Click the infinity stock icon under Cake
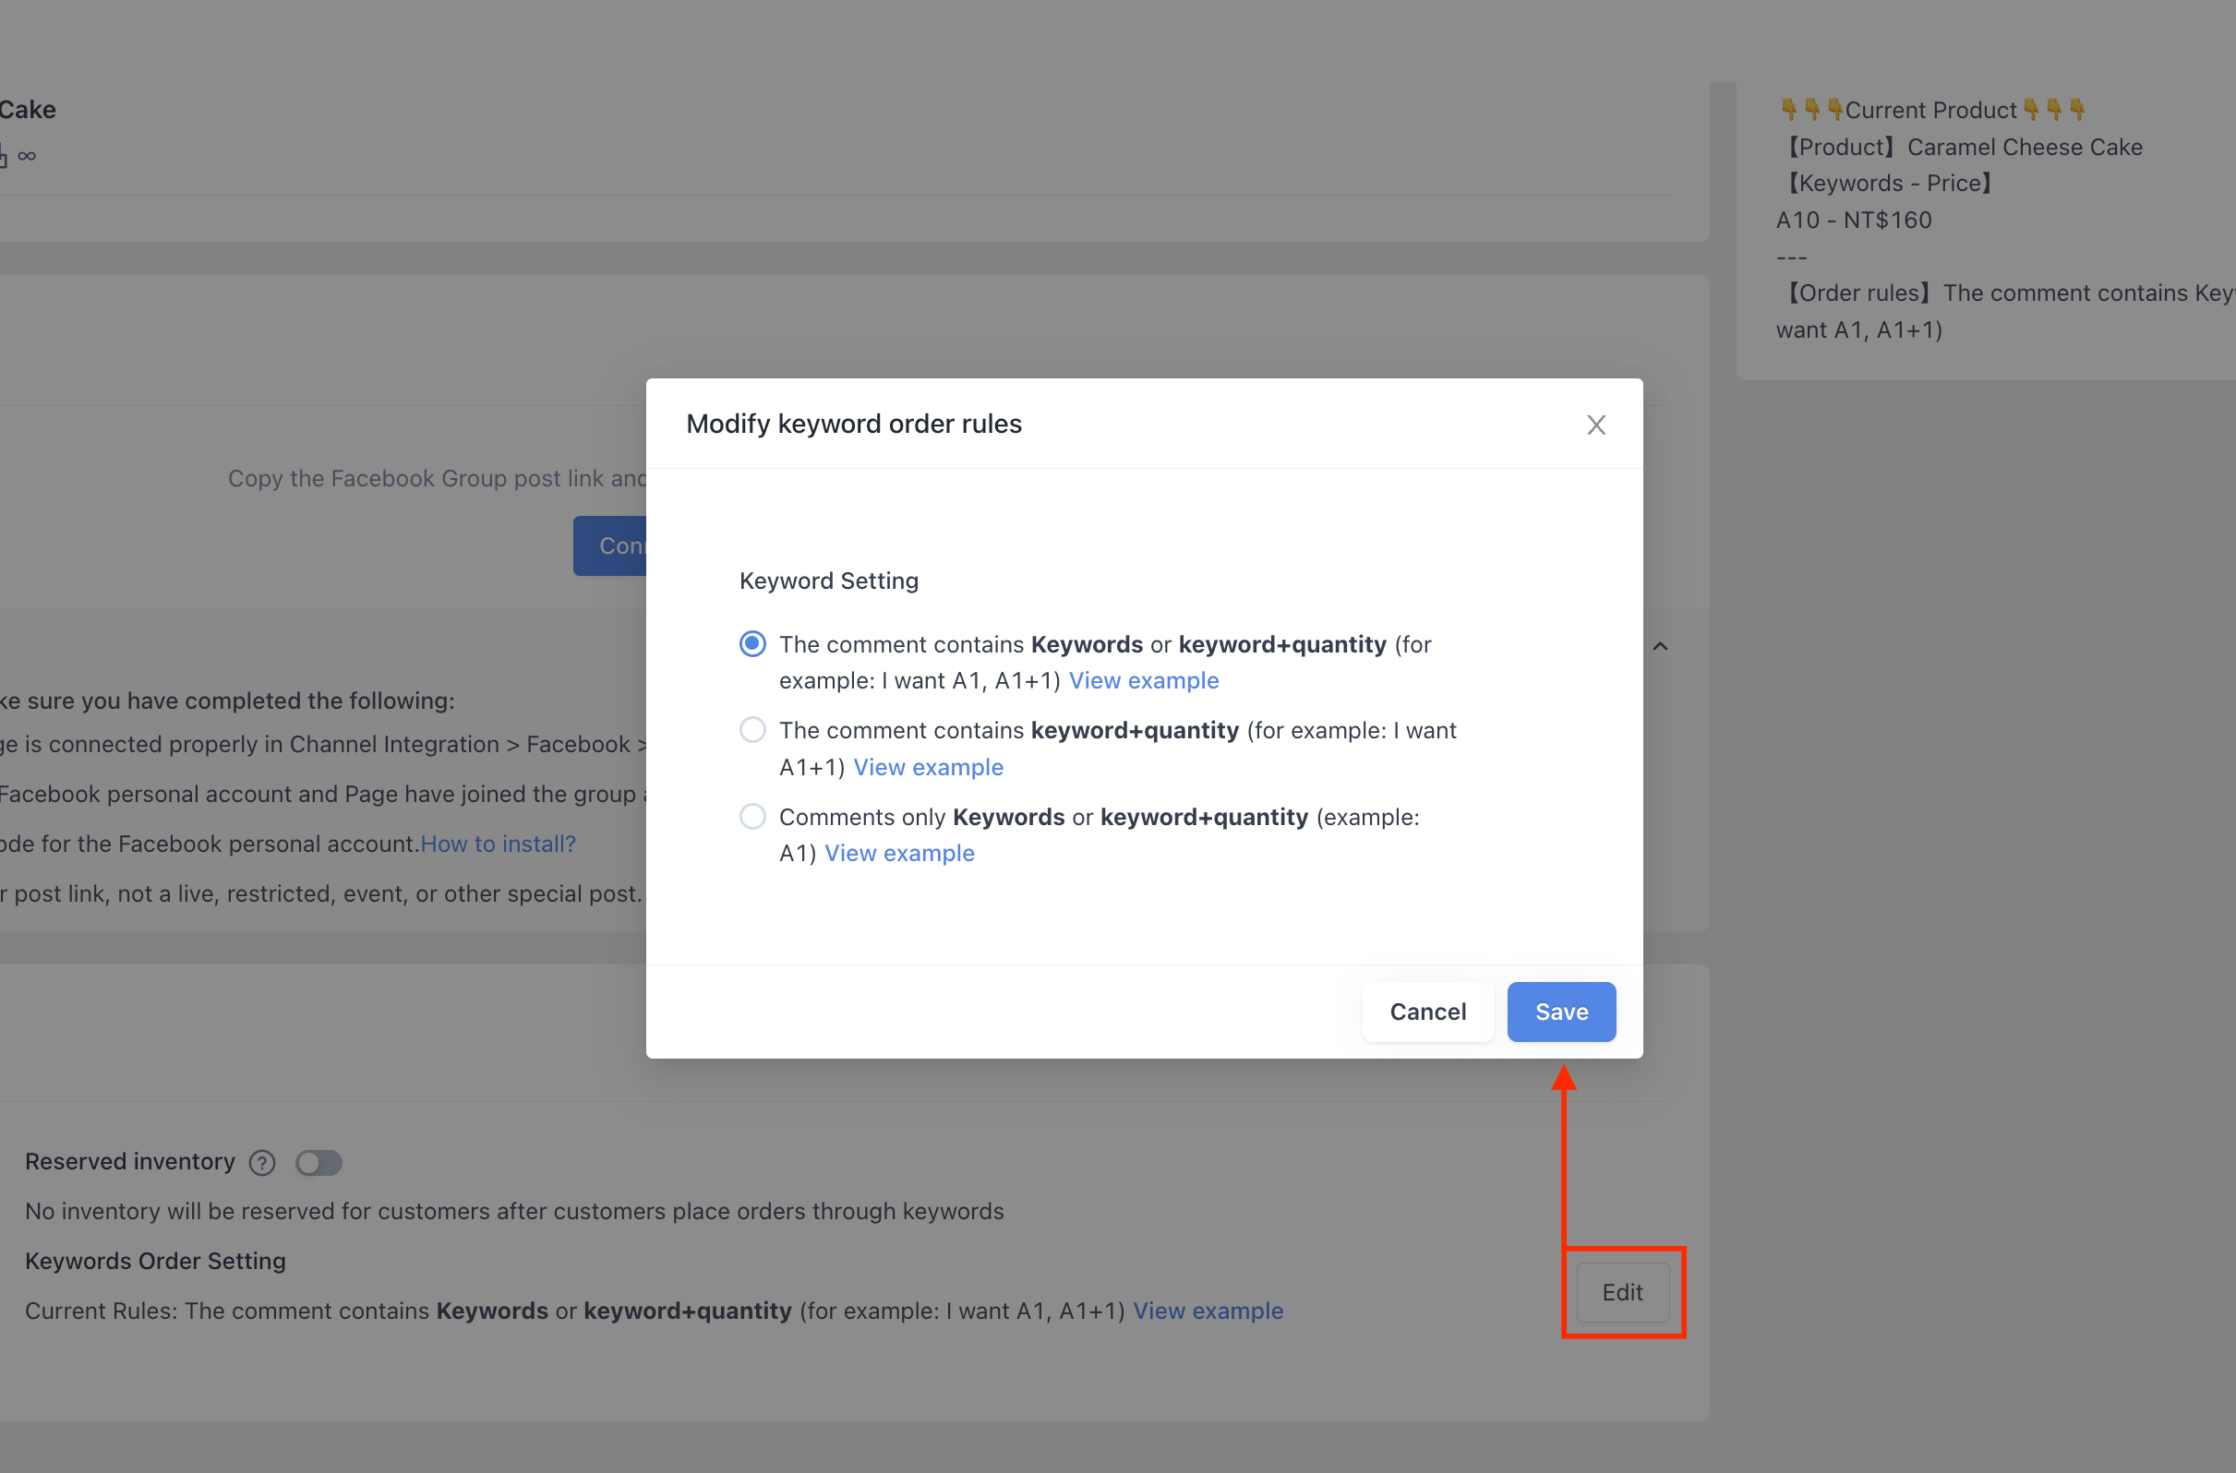Viewport: 2236px width, 1473px height. click(26, 156)
